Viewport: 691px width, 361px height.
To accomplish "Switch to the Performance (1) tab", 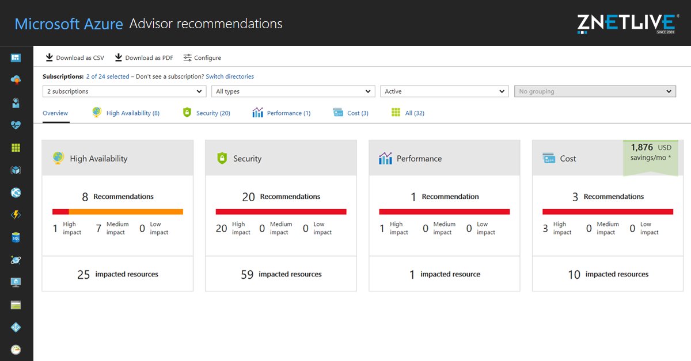I will [x=281, y=113].
